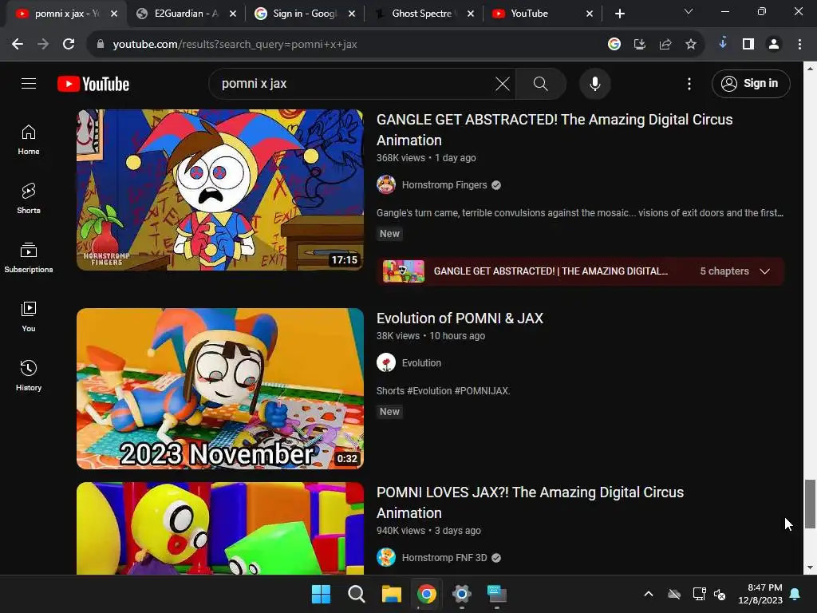The height and width of the screenshot is (613, 817).
Task: Start voice search with microphone icon
Action: (x=594, y=83)
